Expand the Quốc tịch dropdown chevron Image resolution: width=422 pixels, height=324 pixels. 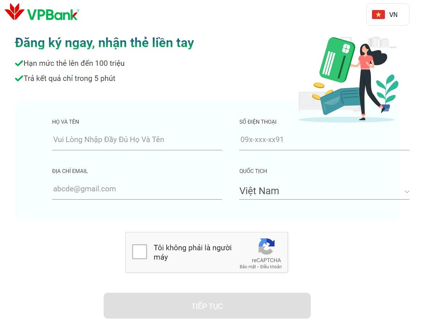pos(407,192)
